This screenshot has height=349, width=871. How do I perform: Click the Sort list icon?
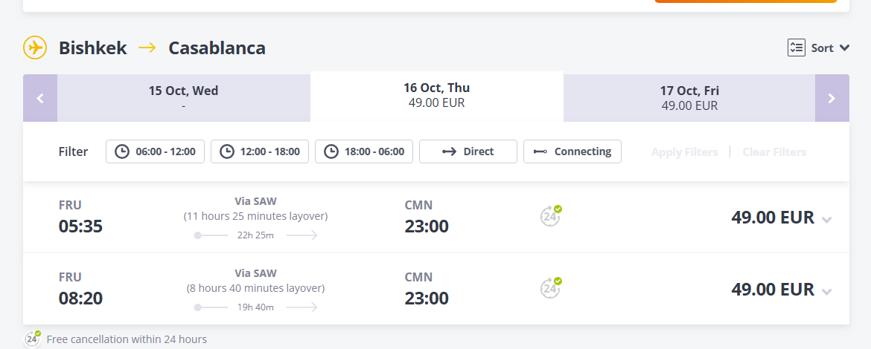(796, 48)
